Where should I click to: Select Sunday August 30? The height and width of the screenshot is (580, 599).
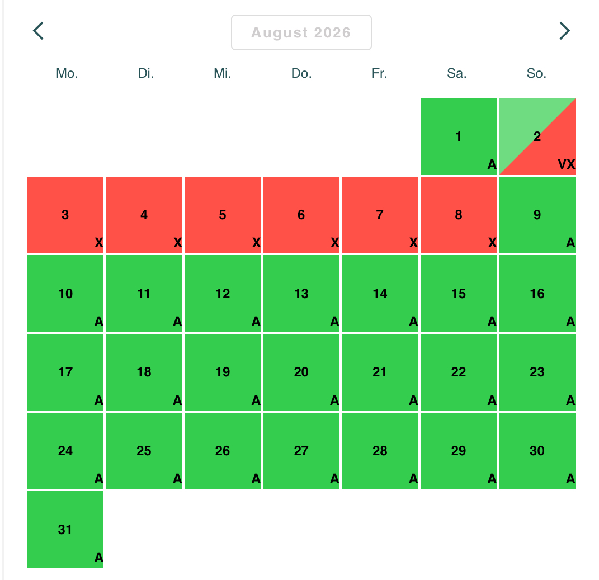point(537,451)
